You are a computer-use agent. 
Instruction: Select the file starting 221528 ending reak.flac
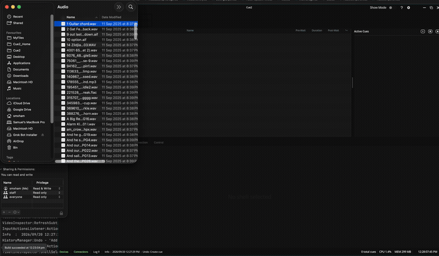[x=96, y=92]
